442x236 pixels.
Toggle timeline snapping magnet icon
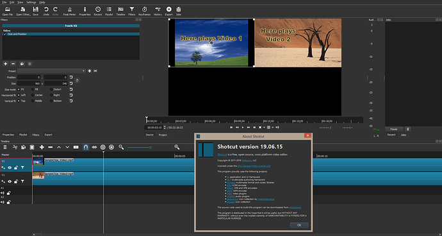(86, 147)
